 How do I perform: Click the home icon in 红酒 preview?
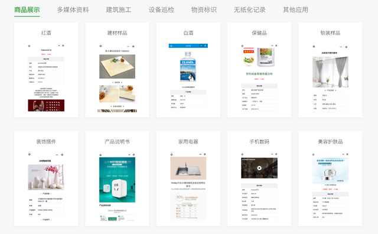pyautogui.click(x=29, y=45)
